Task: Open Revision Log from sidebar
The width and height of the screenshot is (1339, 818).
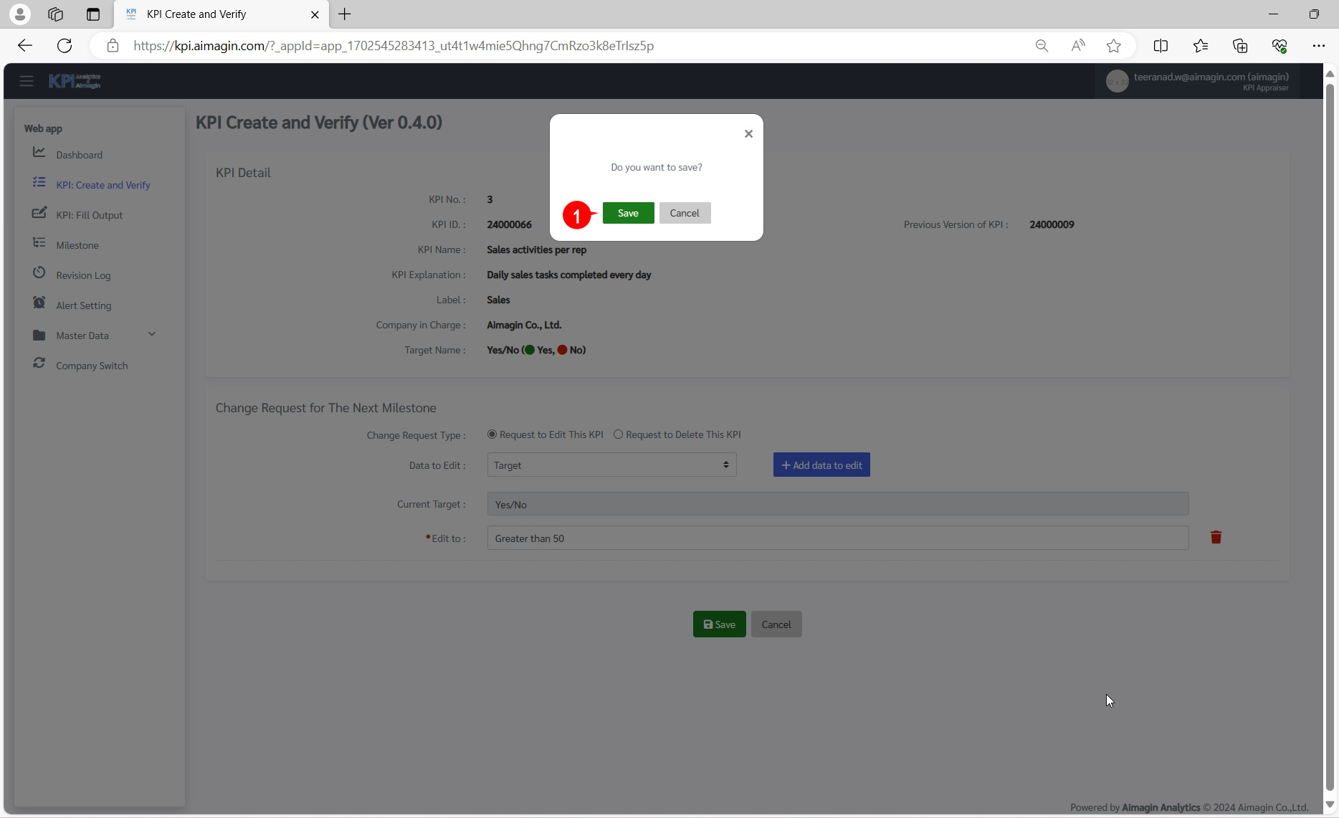Action: coord(83,275)
